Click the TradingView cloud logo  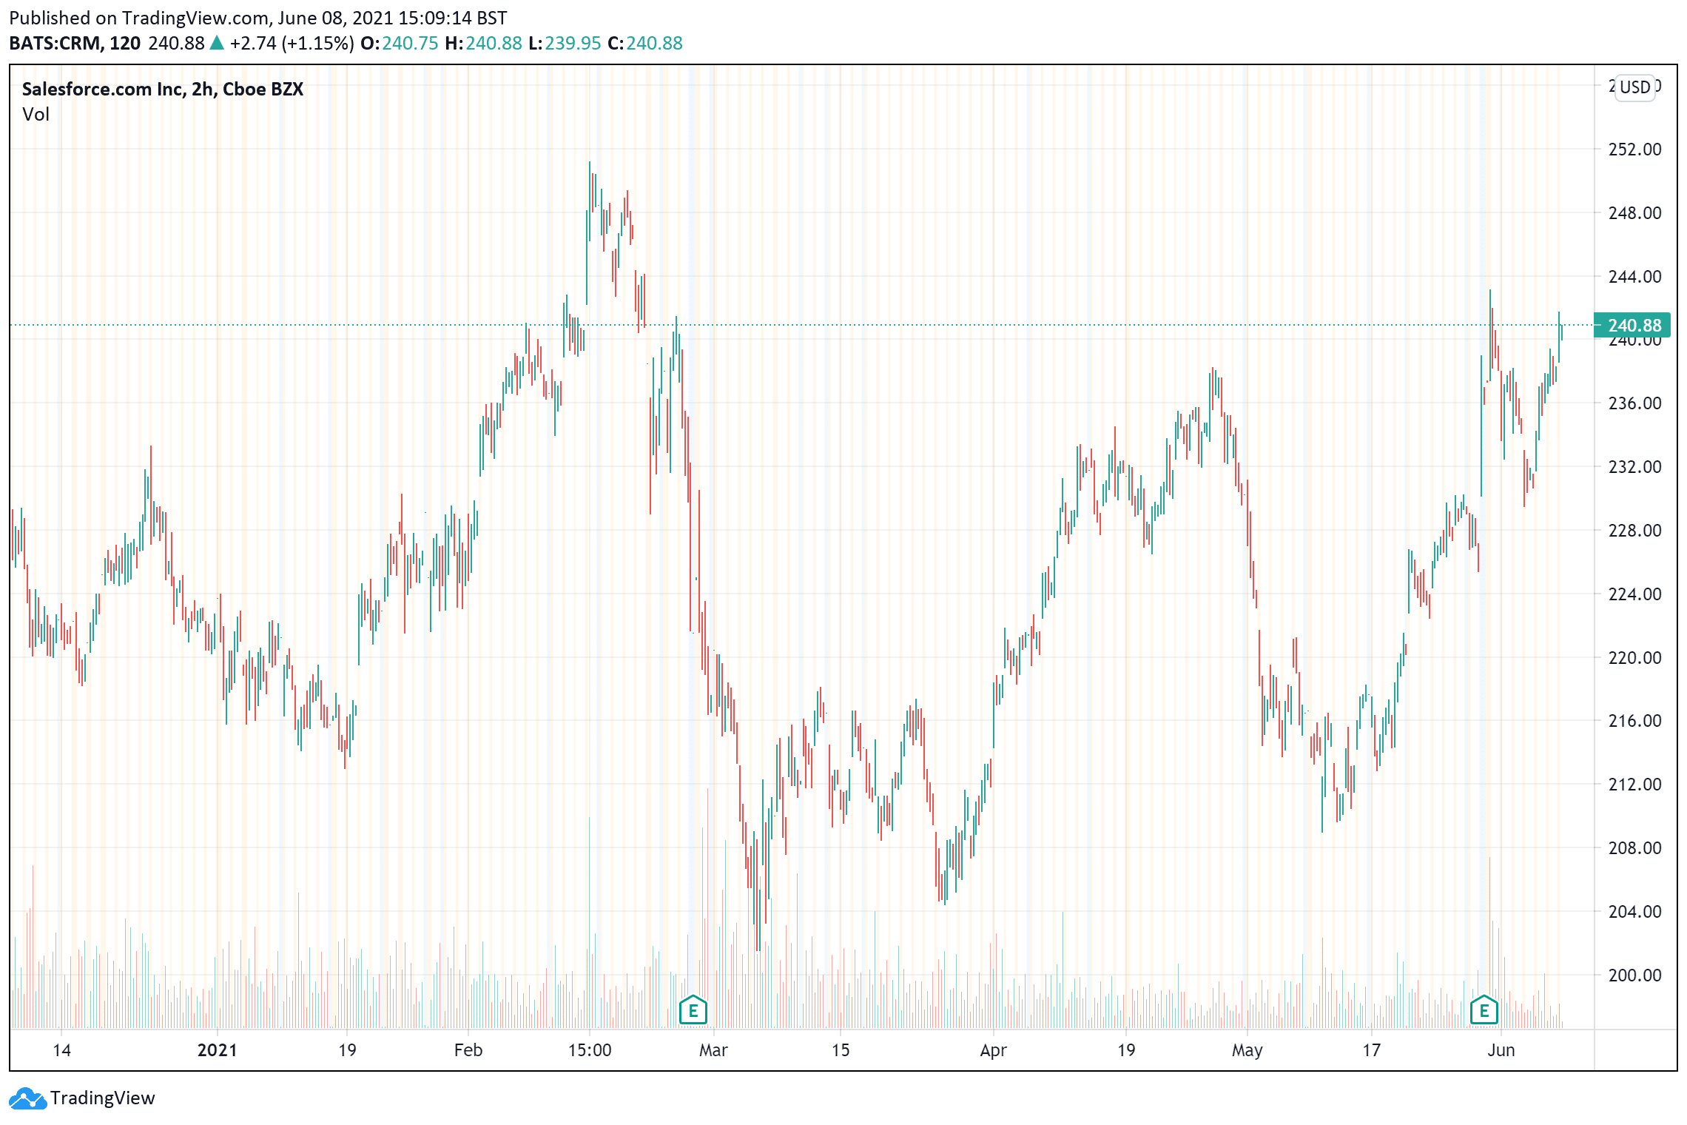coord(28,1098)
